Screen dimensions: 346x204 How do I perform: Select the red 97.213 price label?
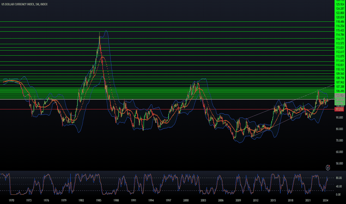click(x=339, y=109)
